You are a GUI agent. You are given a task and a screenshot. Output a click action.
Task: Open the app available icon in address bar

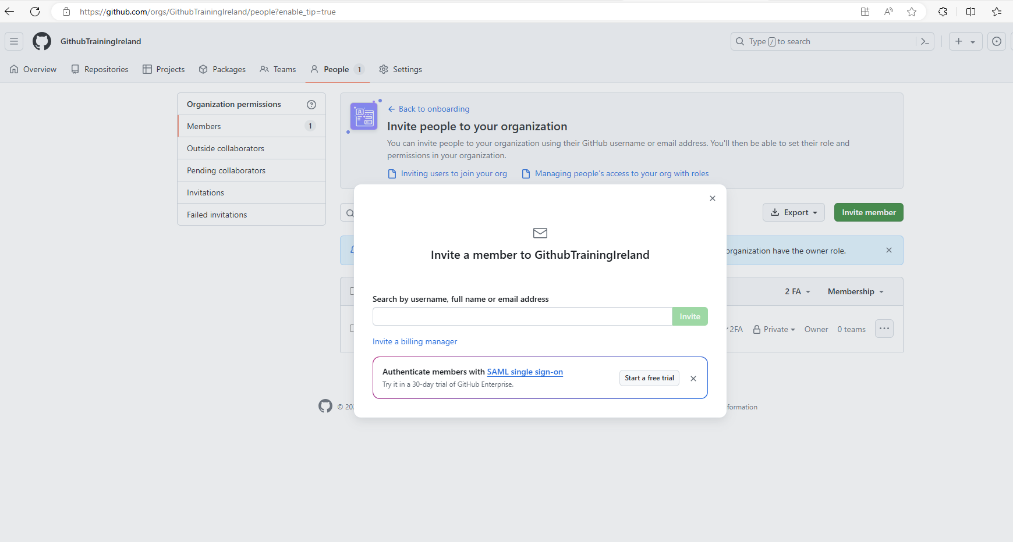[865, 12]
